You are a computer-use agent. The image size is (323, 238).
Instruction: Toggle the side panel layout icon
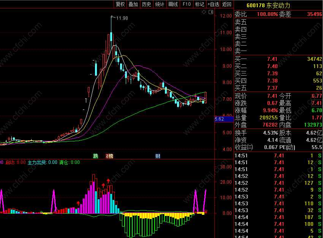[211, 12]
